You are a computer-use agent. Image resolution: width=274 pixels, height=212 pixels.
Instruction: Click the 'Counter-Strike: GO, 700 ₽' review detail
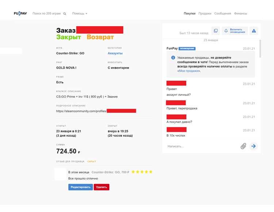(110, 172)
